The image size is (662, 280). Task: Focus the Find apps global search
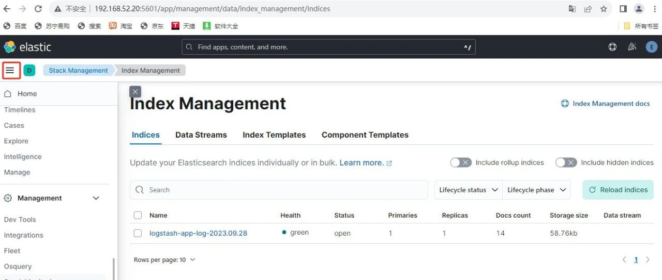pyautogui.click(x=328, y=47)
